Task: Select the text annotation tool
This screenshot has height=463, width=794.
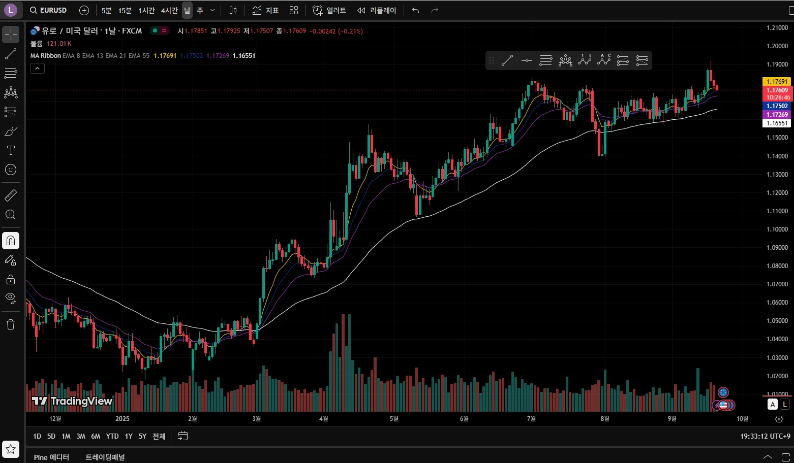Action: point(11,150)
